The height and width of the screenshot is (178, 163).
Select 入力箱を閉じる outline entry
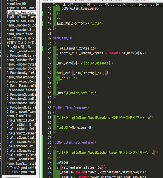[x=19, y=47]
